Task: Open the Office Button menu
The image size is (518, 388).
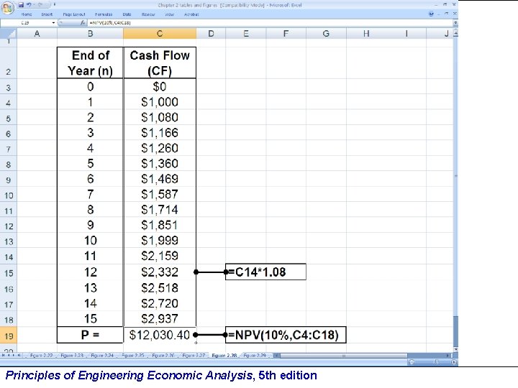Action: point(7,6)
